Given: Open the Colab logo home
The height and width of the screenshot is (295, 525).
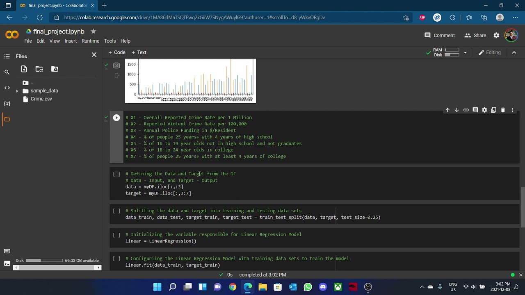Looking at the screenshot, I should (x=12, y=35).
